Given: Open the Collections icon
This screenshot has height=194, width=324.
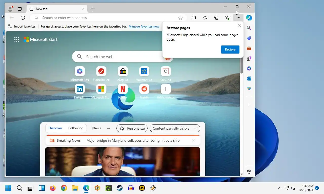Looking at the screenshot, I should click(216, 18).
